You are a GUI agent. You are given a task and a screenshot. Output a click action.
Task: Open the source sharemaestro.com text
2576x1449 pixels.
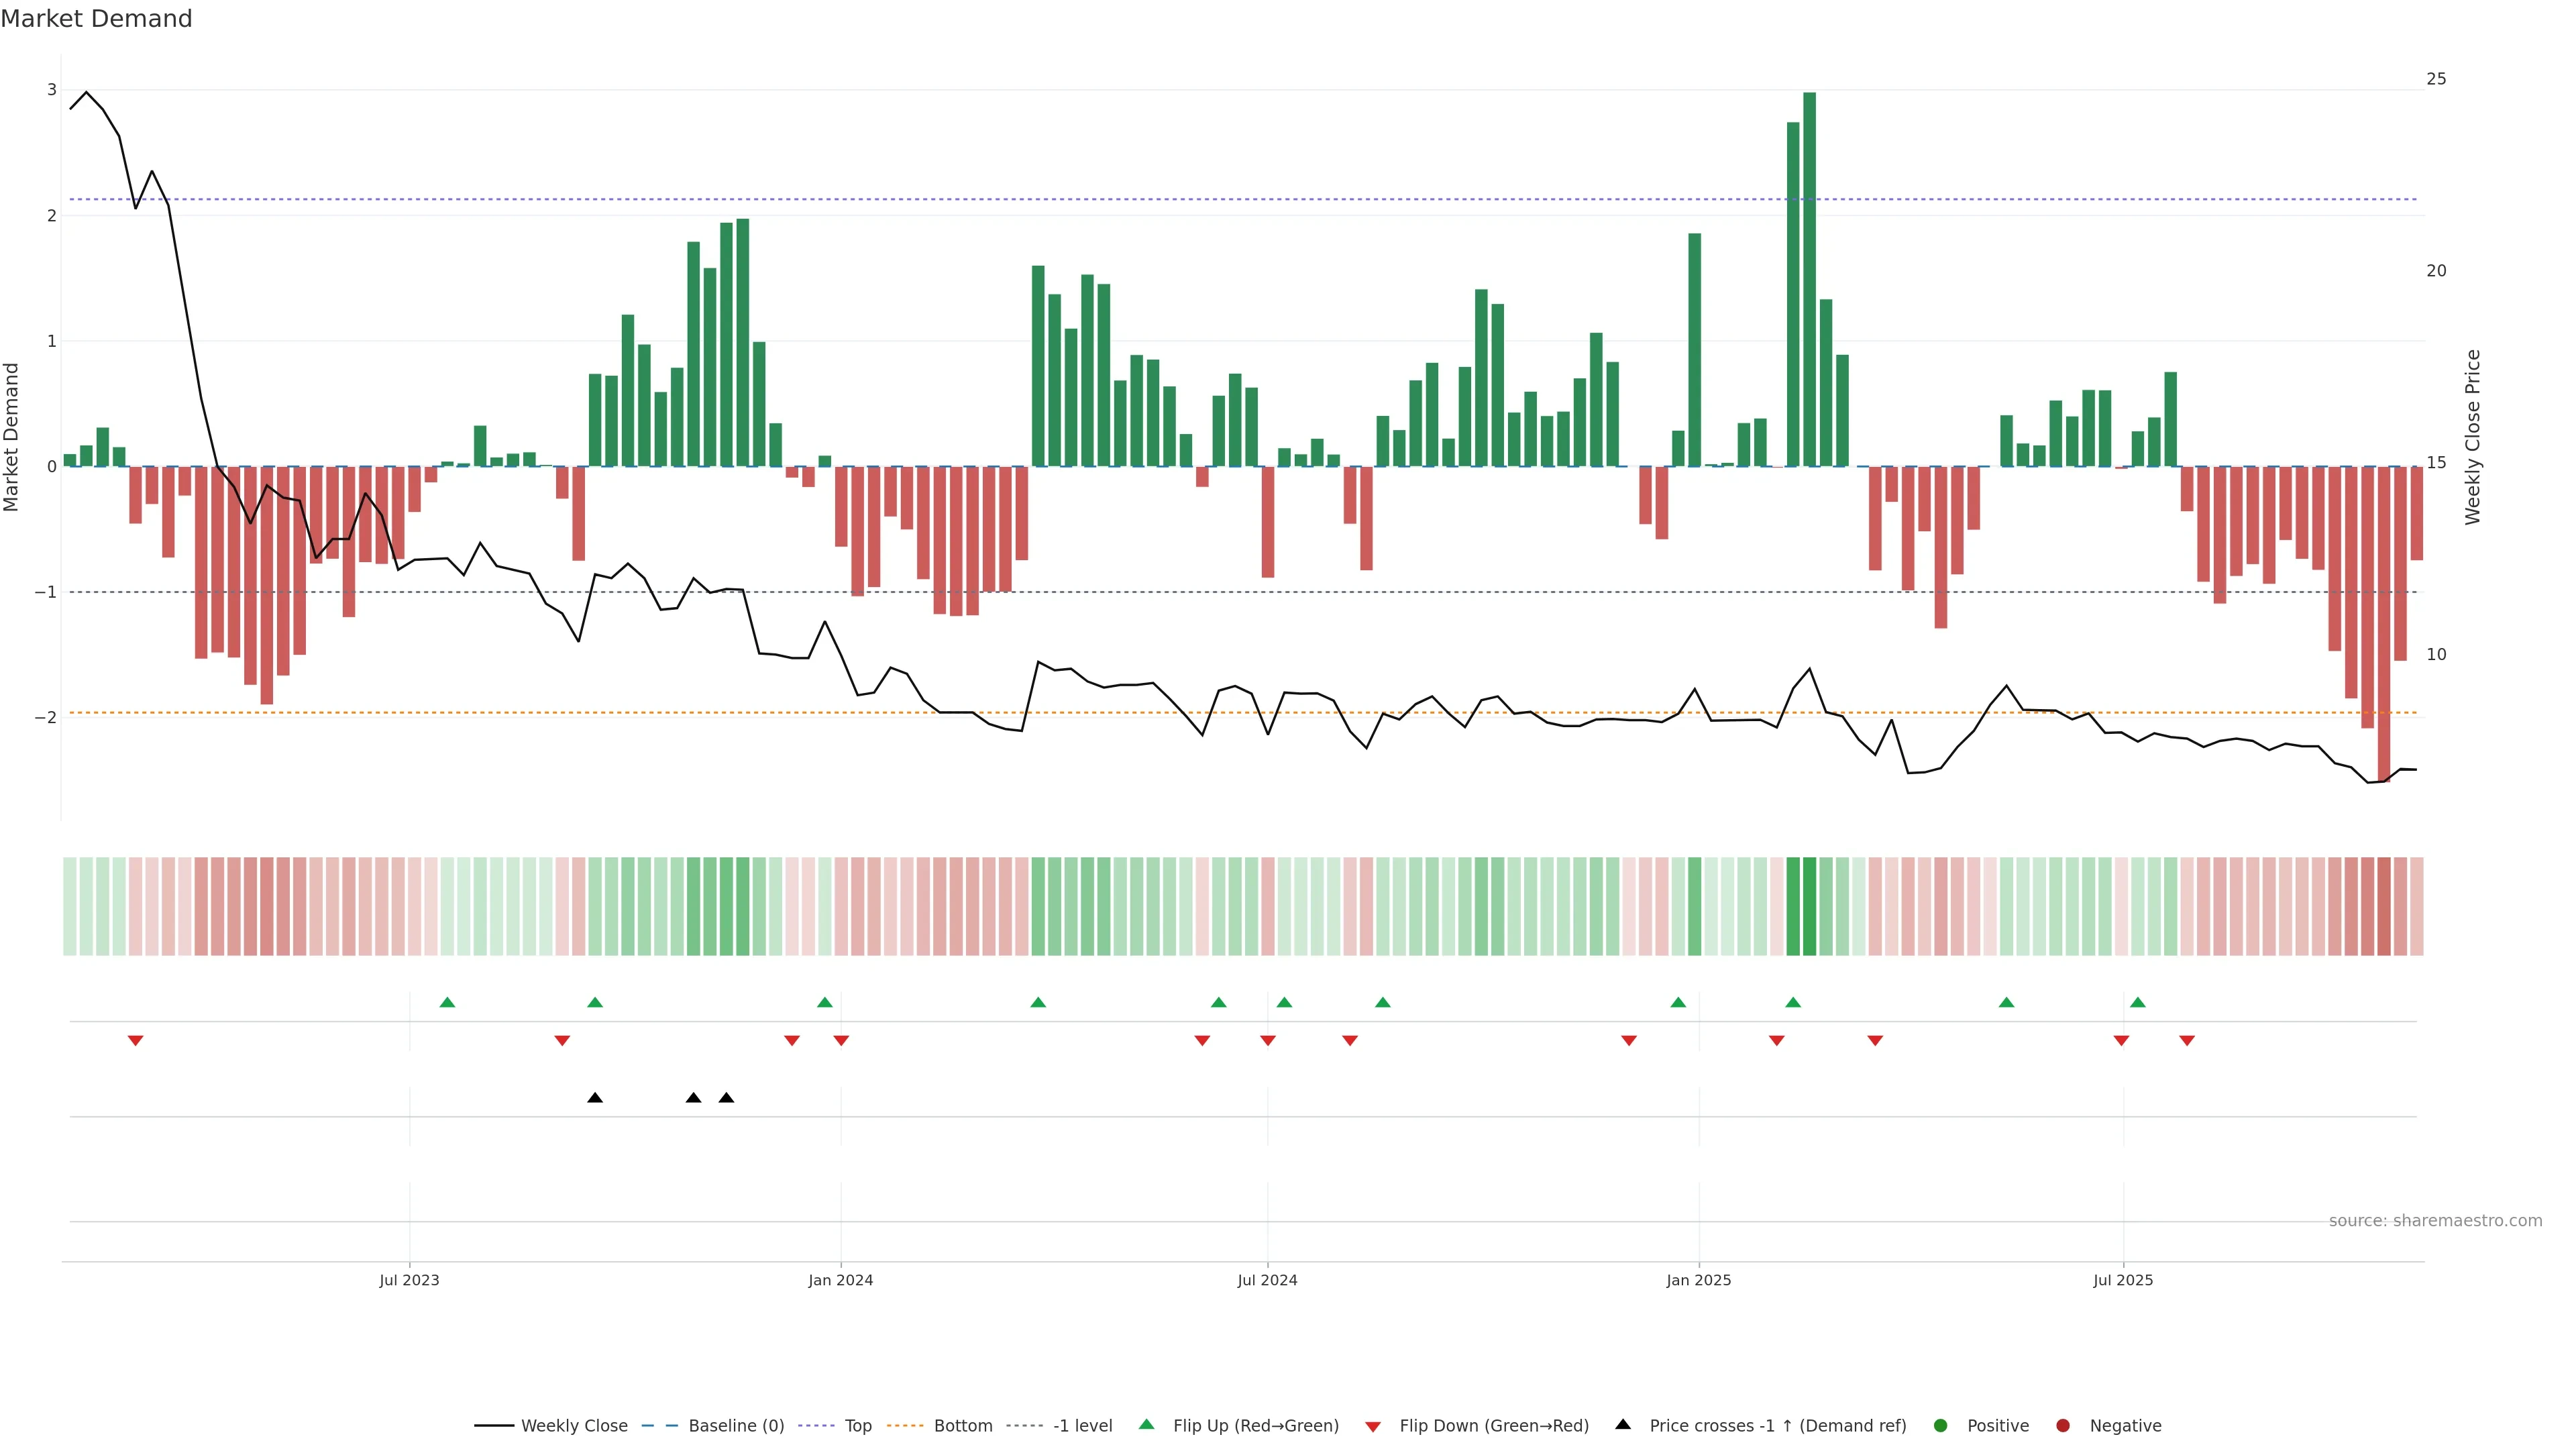2435,1221
